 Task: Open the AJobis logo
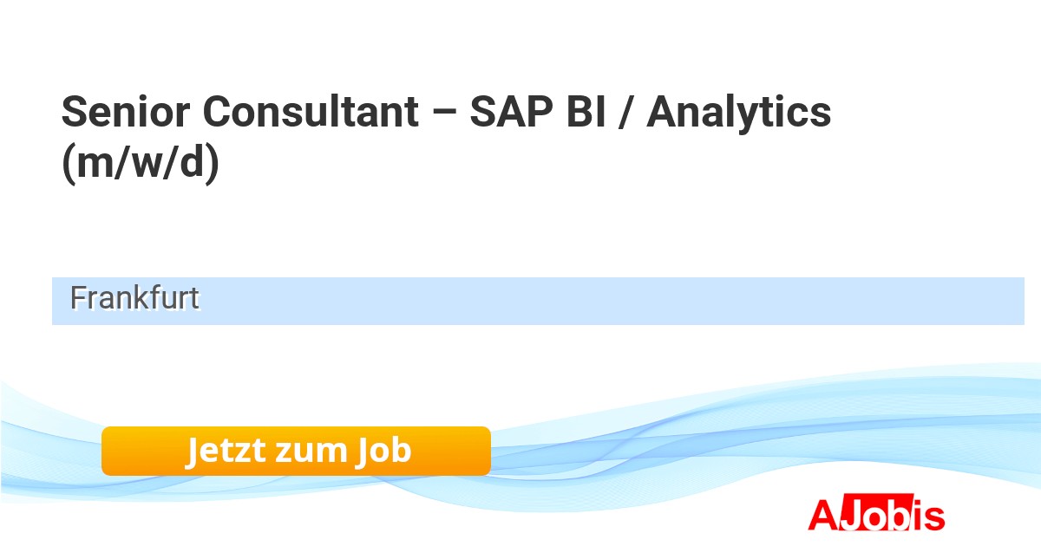[x=876, y=515]
